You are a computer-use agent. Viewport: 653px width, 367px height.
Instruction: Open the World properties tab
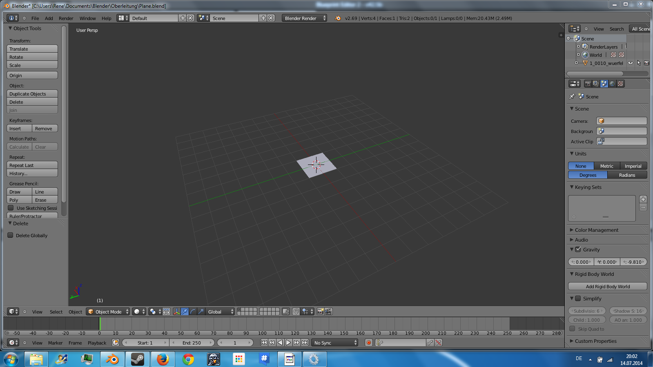pyautogui.click(x=612, y=84)
